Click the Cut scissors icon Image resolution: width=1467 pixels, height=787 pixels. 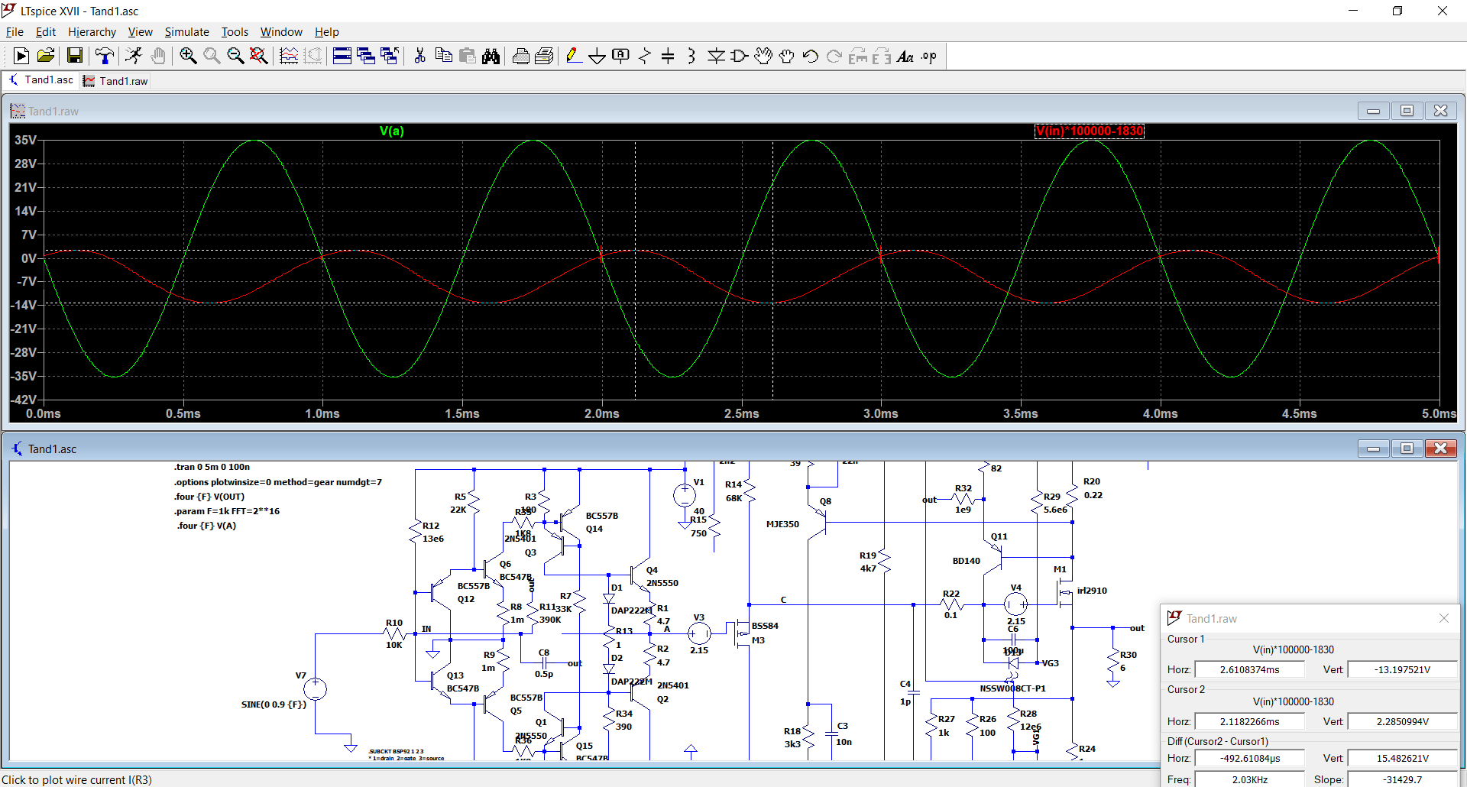419,56
